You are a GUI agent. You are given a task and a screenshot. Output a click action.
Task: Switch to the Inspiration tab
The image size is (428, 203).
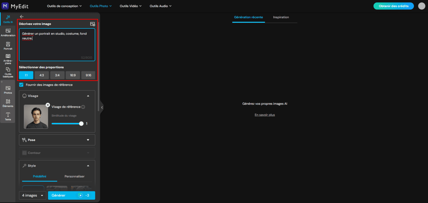(281, 17)
